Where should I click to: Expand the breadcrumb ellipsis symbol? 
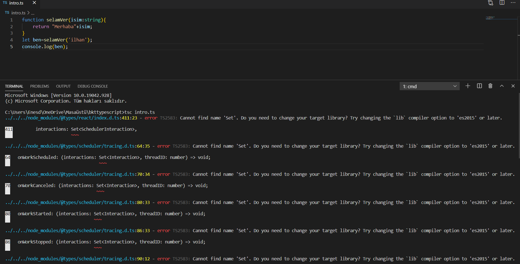33,13
